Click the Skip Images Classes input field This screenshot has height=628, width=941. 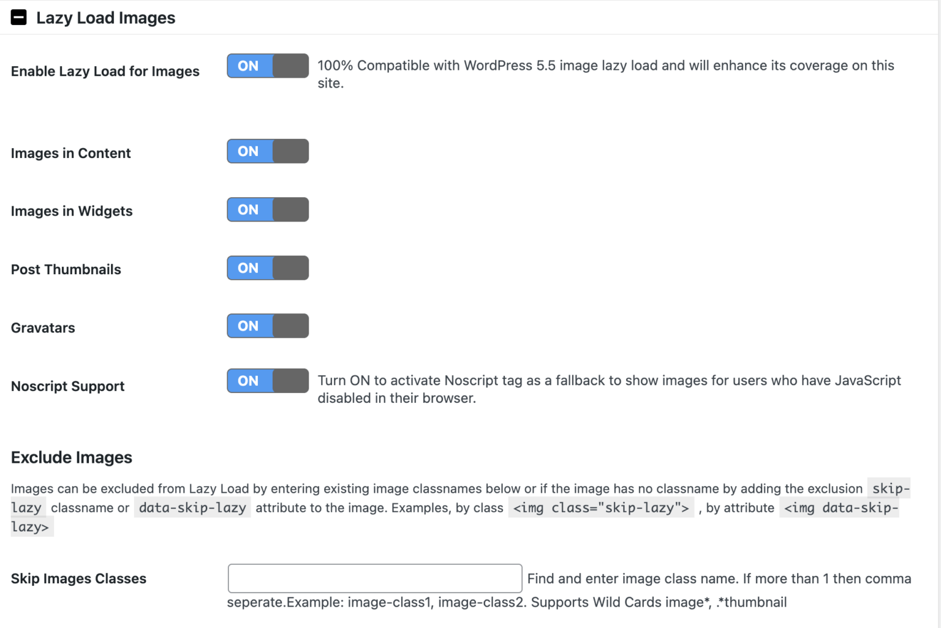[375, 578]
